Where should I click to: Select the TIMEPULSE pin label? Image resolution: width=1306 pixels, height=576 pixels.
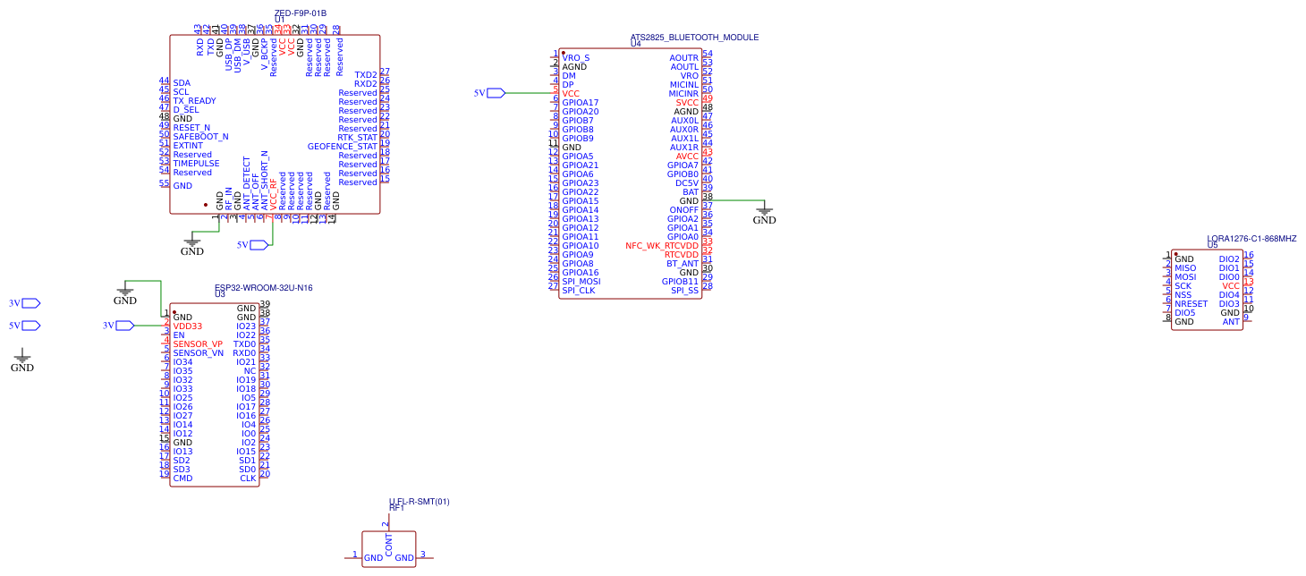[x=196, y=164]
